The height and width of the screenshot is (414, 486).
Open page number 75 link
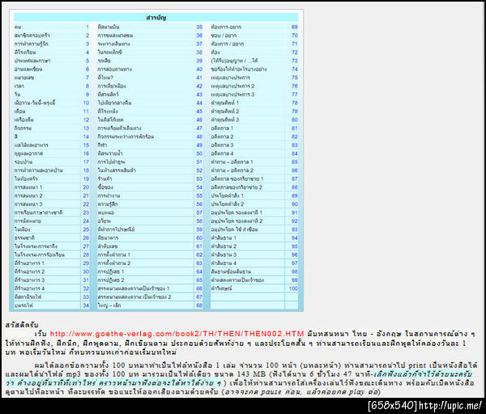click(295, 78)
